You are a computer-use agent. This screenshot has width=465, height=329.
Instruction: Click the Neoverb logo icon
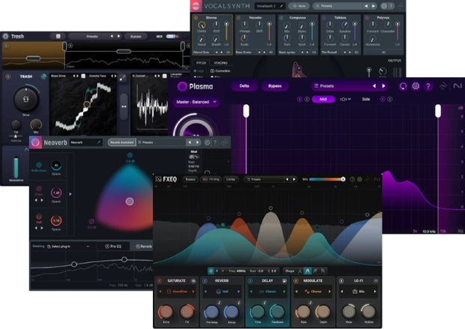pos(35,142)
